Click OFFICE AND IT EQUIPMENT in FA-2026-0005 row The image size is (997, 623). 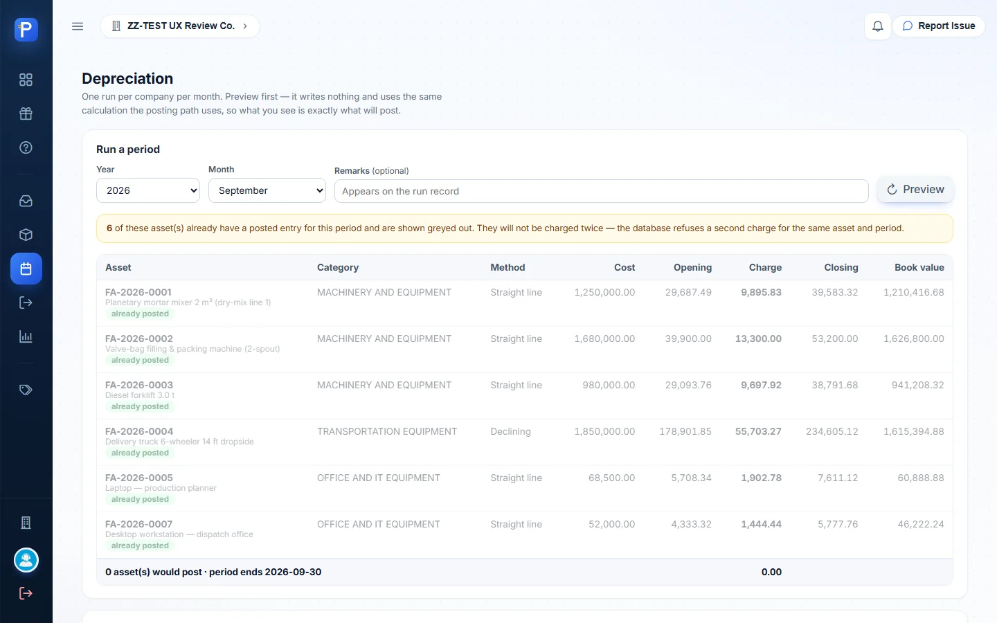(x=379, y=478)
